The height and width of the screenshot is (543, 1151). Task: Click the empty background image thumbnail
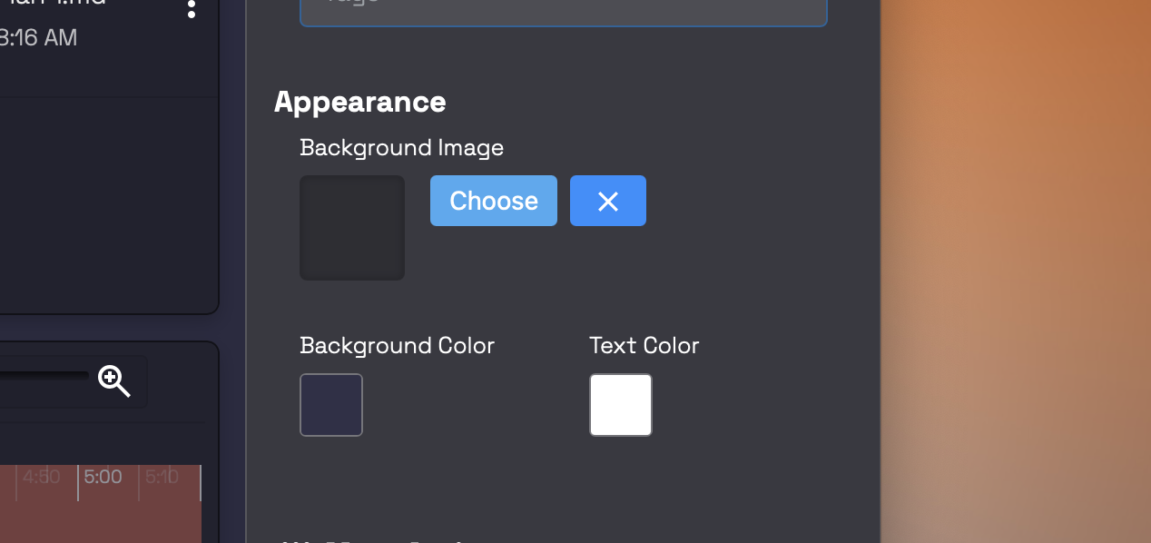click(352, 228)
